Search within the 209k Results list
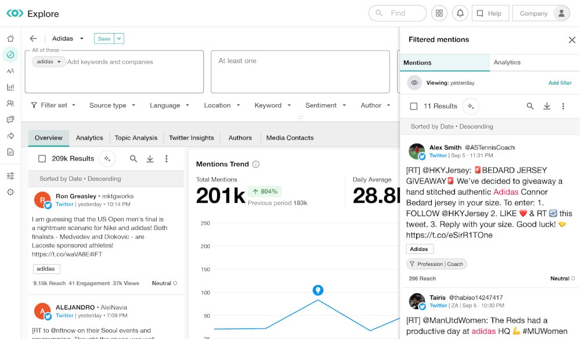Image resolution: width=581 pixels, height=339 pixels. pyautogui.click(x=133, y=159)
